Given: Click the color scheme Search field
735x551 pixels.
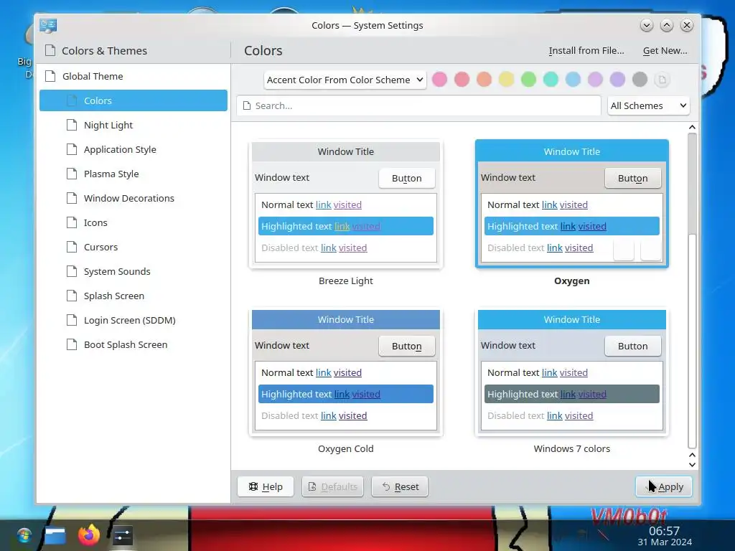Looking at the screenshot, I should point(418,106).
